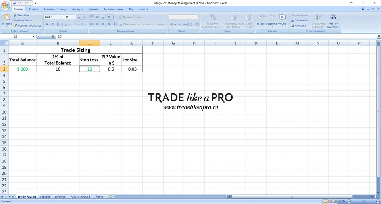Click the zoom slider handle
This screenshot has height=204, width=381.
point(364,201)
